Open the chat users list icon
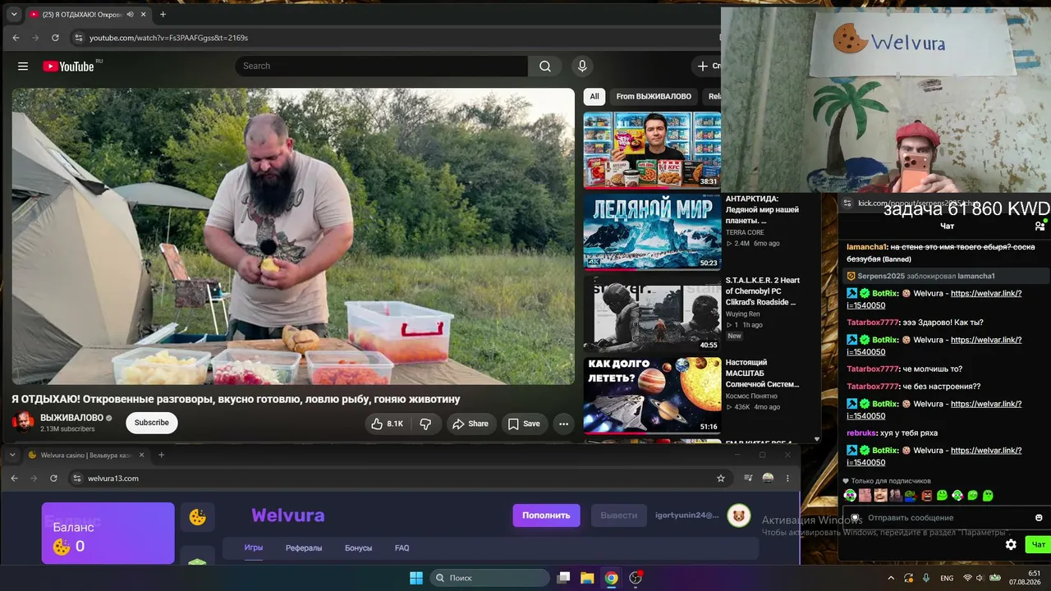1051x591 pixels. [x=1040, y=227]
